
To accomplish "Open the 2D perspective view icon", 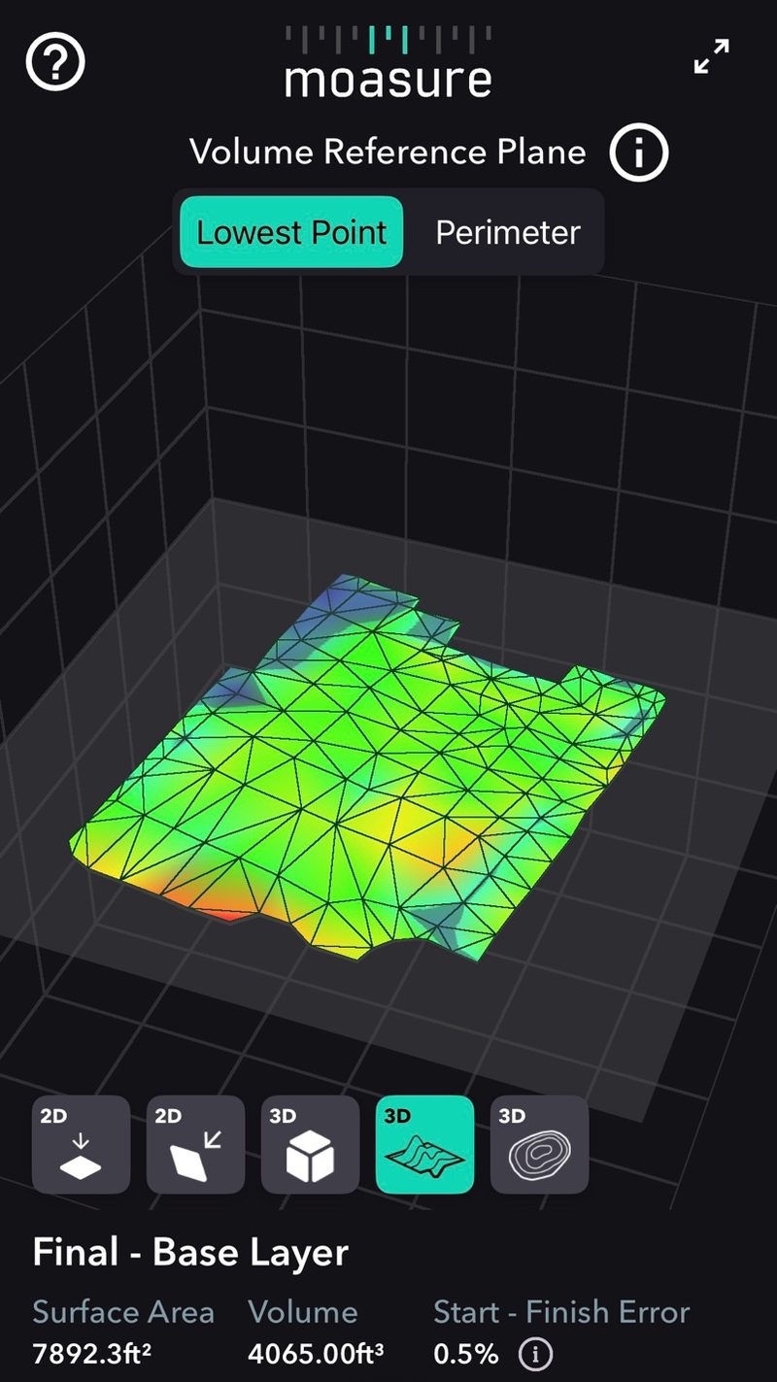I will pos(194,1144).
